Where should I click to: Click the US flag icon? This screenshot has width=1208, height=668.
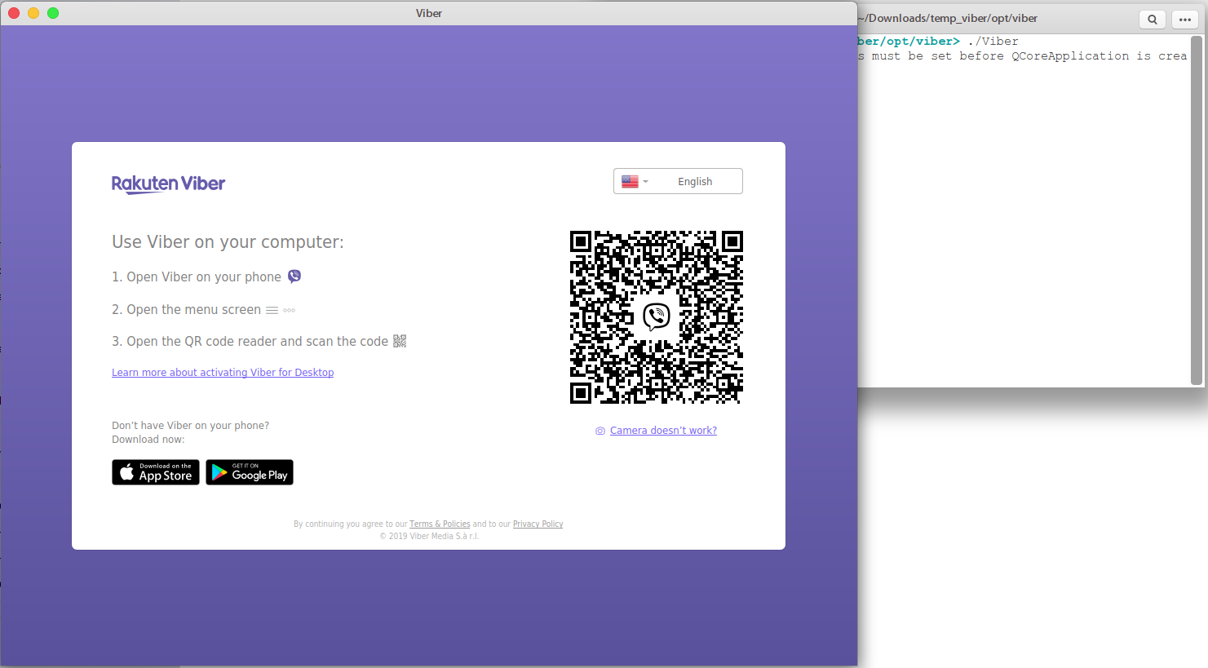click(630, 182)
